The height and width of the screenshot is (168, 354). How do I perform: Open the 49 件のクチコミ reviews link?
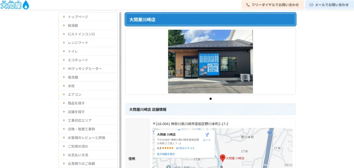point(185,148)
